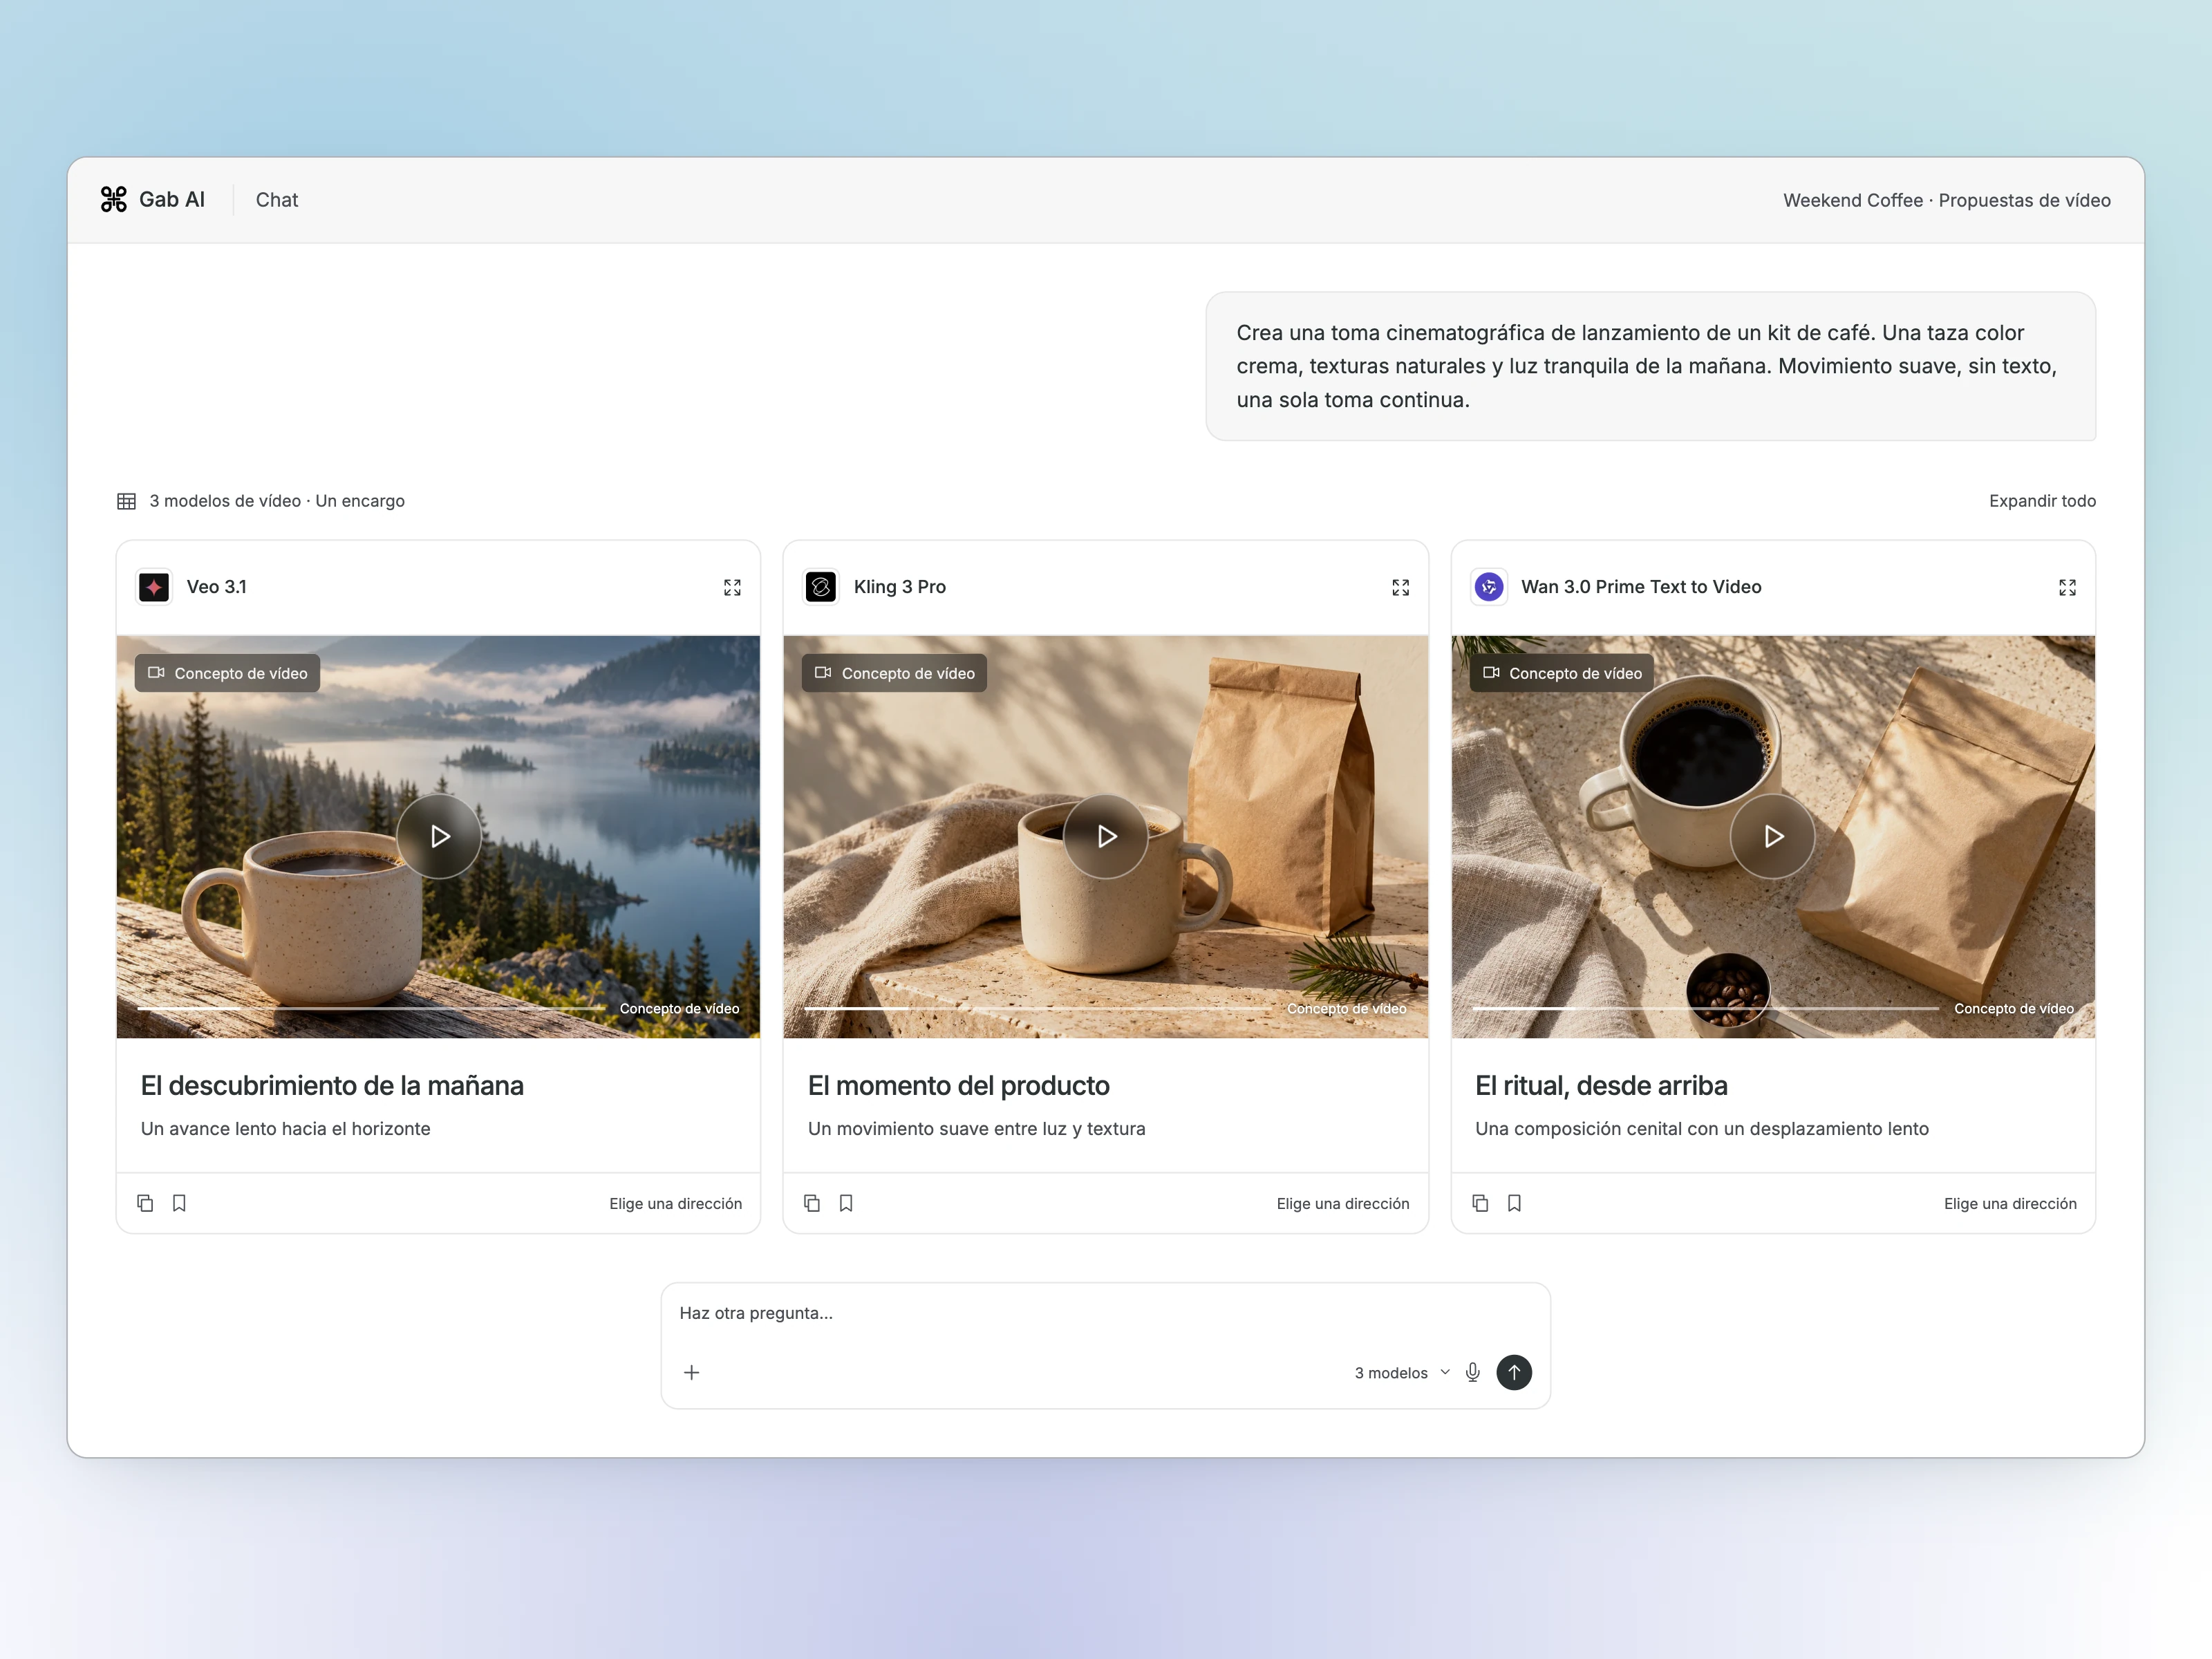The height and width of the screenshot is (1659, 2212).
Task: Click the Concepto de vídeo badge on Kling thumbnail
Action: coord(895,673)
